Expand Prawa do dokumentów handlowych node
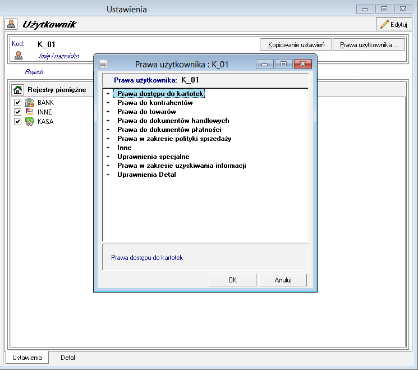Screen dimensions: 418x370 [108, 121]
